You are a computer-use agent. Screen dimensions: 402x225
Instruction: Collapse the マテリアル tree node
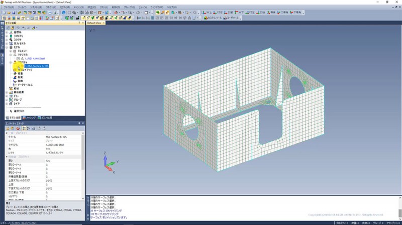point(11,55)
